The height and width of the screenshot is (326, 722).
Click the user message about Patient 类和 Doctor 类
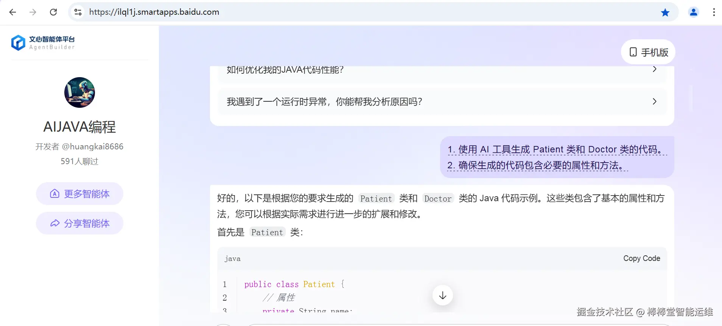[x=557, y=157]
